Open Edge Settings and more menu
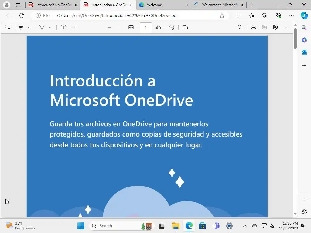The height and width of the screenshot is (233, 311). point(291,15)
